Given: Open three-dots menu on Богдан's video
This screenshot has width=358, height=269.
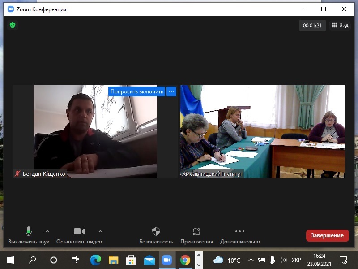Looking at the screenshot, I should [x=171, y=91].
